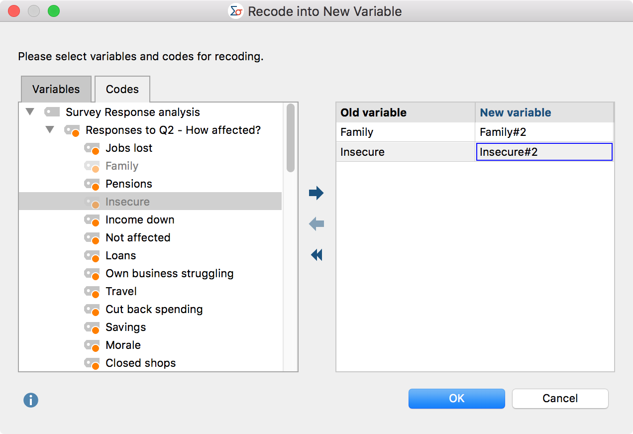Click the left arrow to remove the variable
Viewport: 633px width, 434px height.
tap(316, 224)
